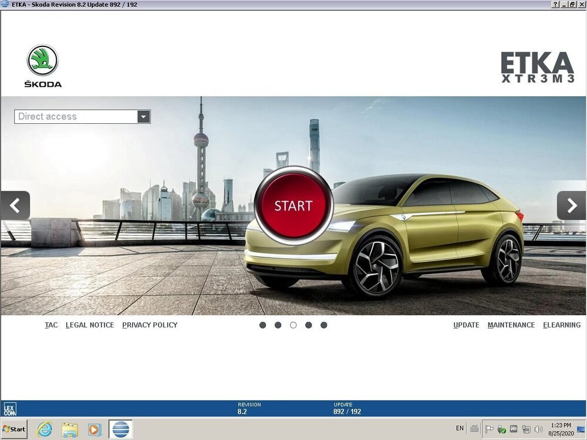Open Windows Media Player from taskbar

pyautogui.click(x=95, y=429)
